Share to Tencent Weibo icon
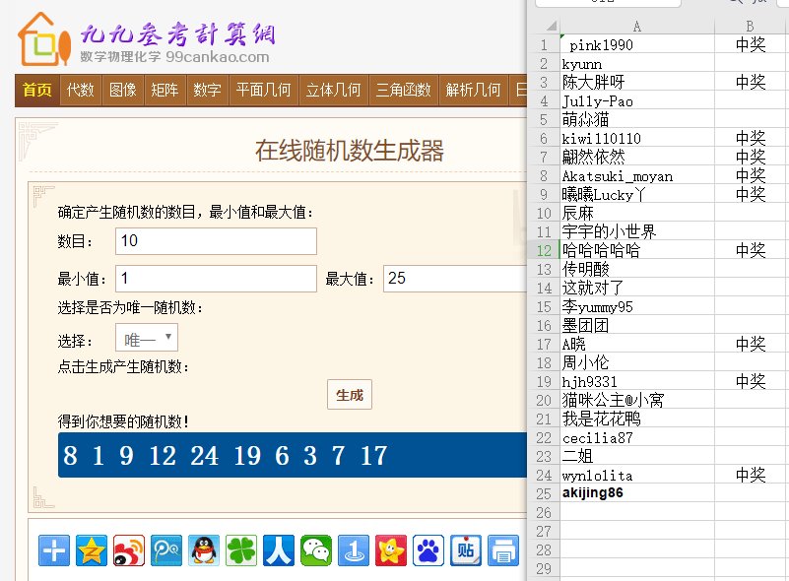The image size is (789, 581). [x=166, y=550]
